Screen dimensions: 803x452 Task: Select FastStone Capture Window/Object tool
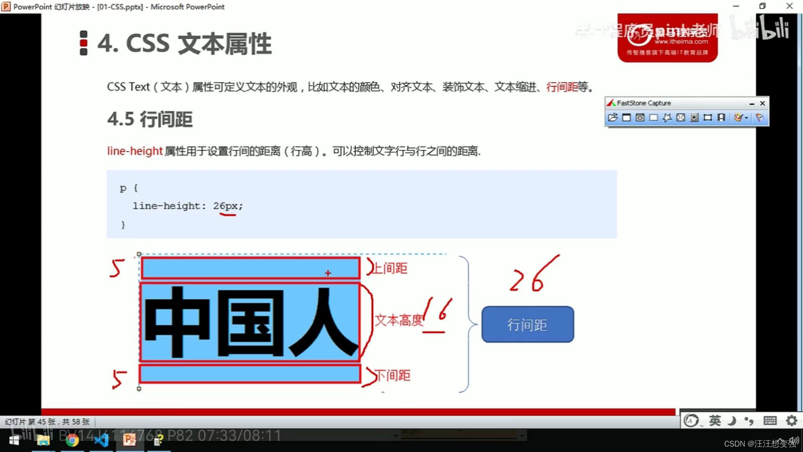(640, 118)
